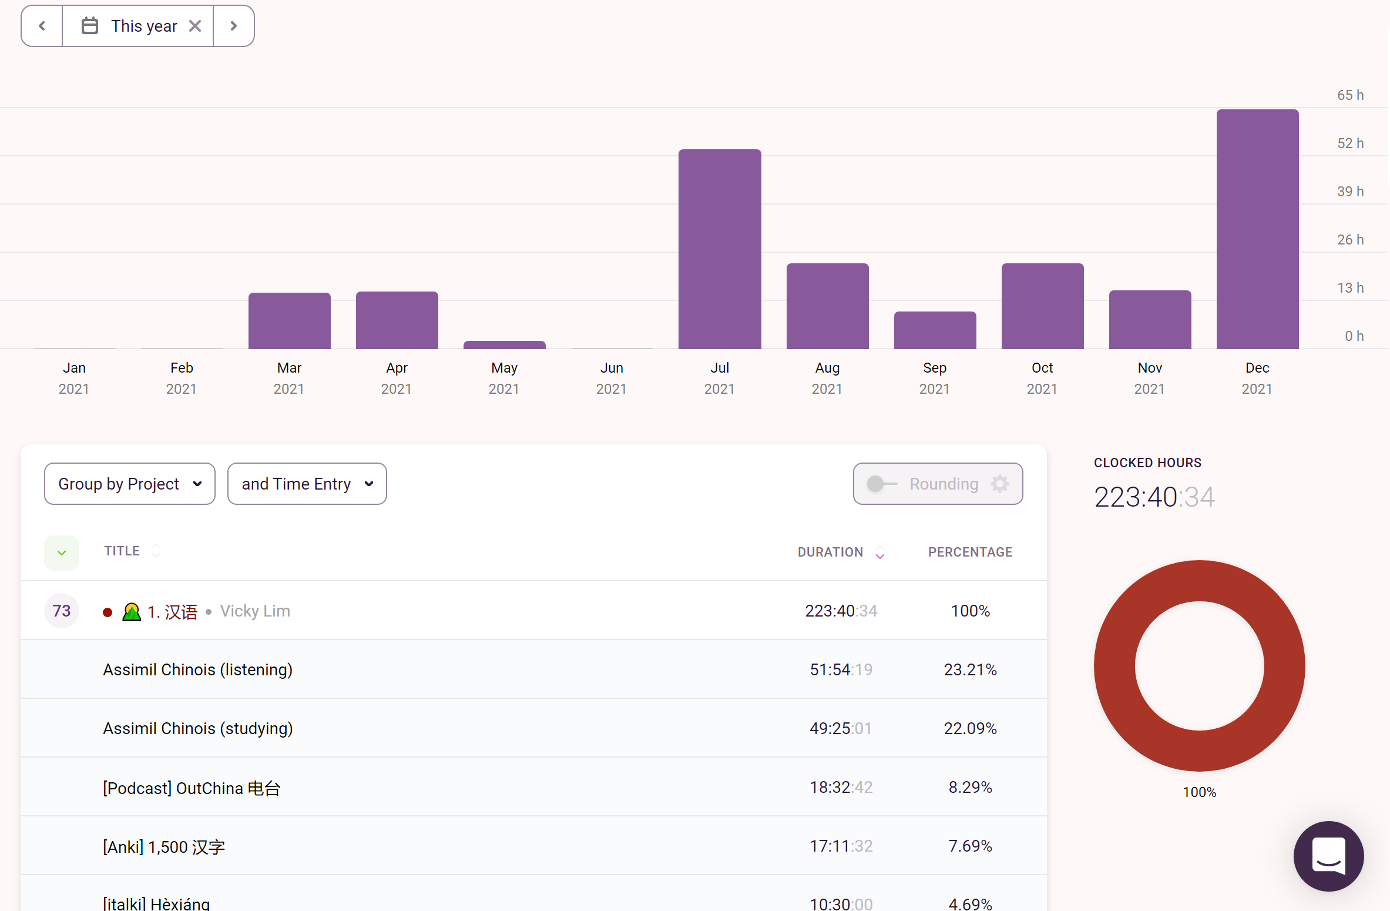Screen dimensions: 1390x911
Task: Open the 1. 汉语 project row
Action: point(533,611)
